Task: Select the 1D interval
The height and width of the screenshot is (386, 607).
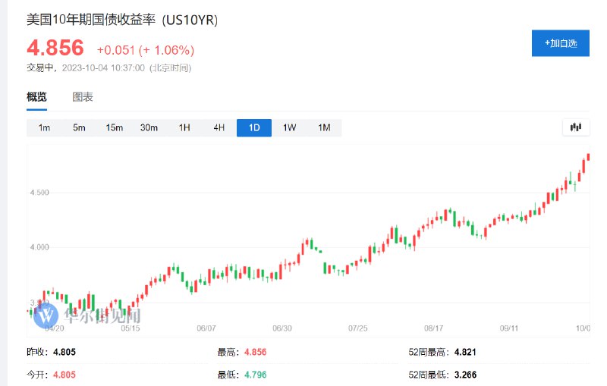Action: point(254,127)
